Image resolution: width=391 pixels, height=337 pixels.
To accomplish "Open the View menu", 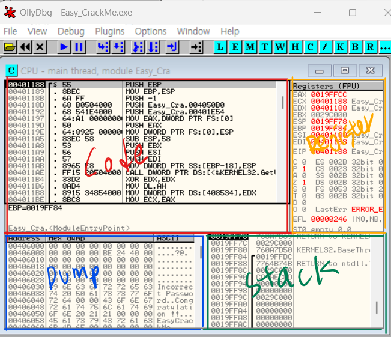I will (x=37, y=31).
